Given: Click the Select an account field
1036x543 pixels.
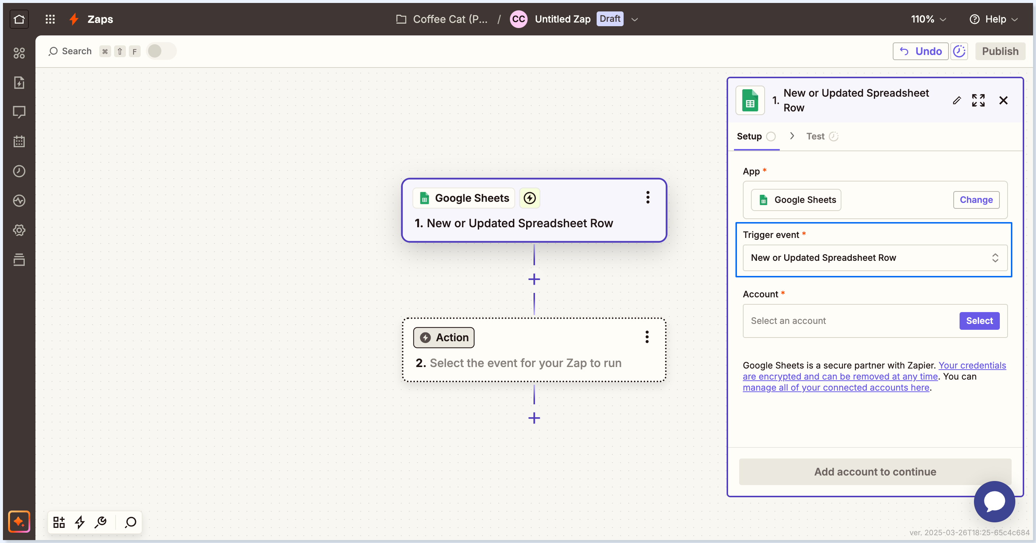Looking at the screenshot, I should tap(874, 321).
